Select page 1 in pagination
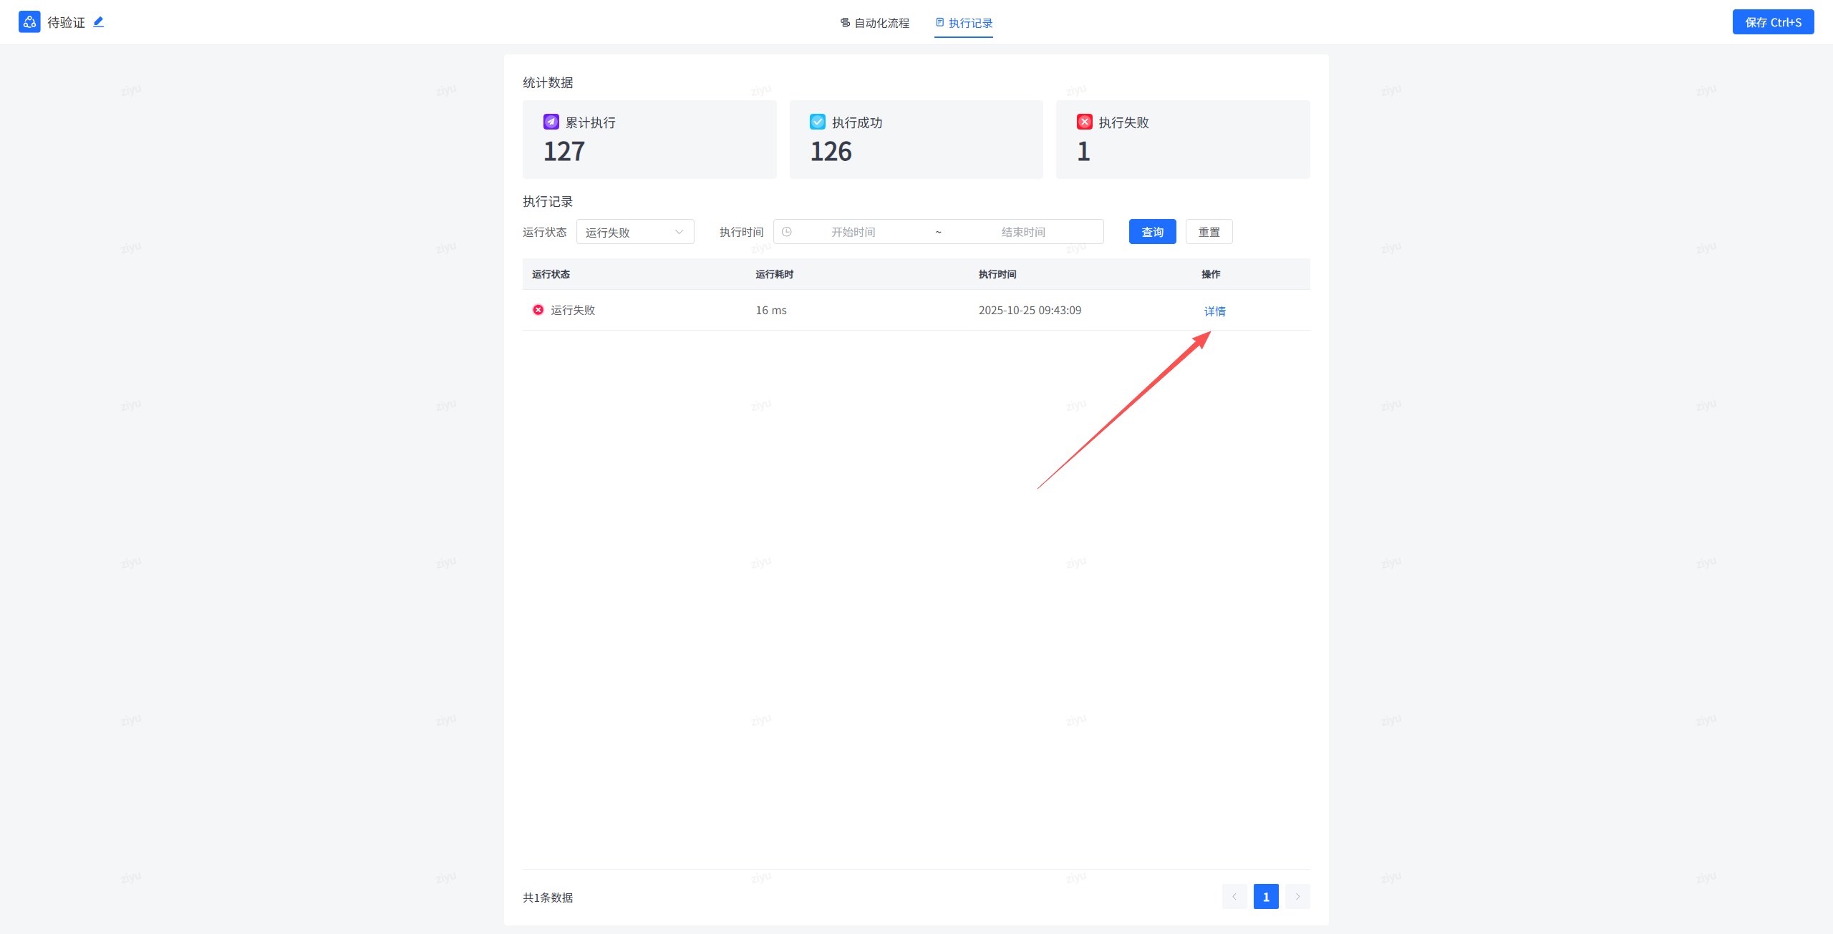 click(1265, 897)
